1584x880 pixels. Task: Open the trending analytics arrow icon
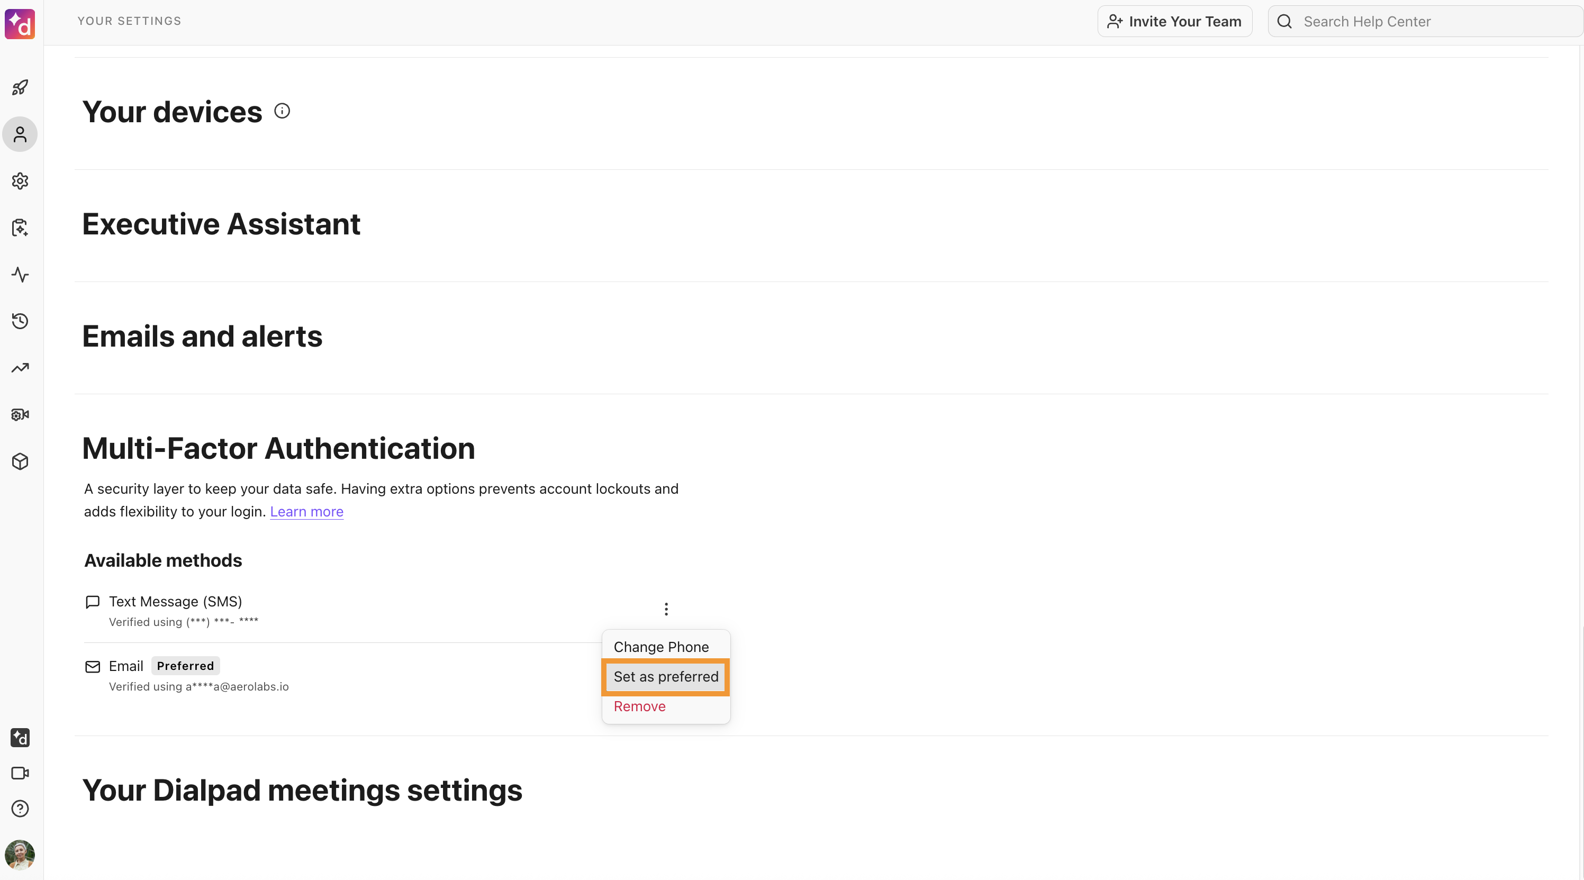coord(20,368)
